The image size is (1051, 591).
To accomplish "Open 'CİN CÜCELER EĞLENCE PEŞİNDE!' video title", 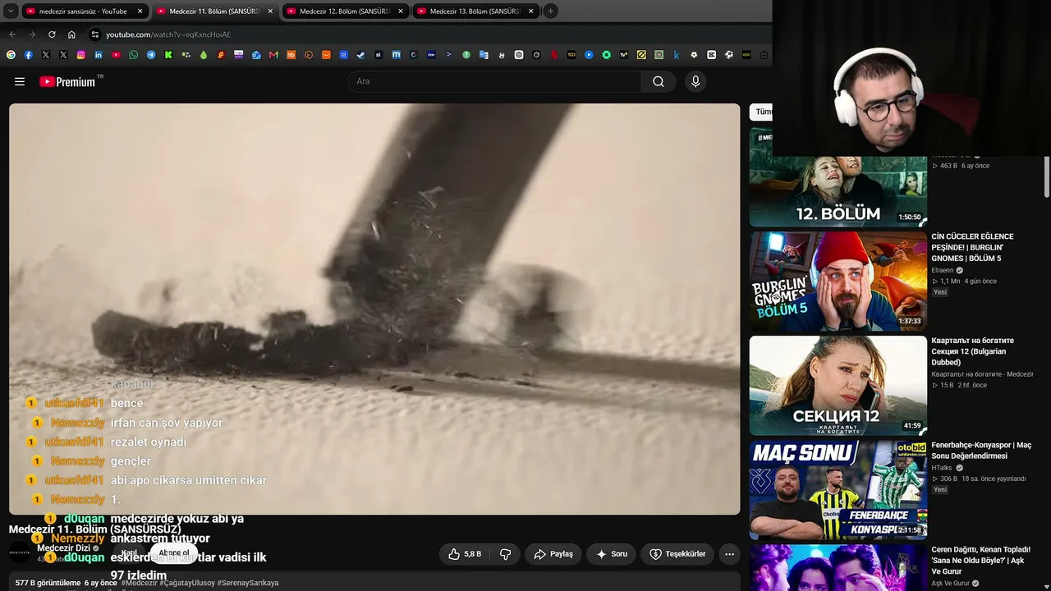I will click(x=972, y=247).
